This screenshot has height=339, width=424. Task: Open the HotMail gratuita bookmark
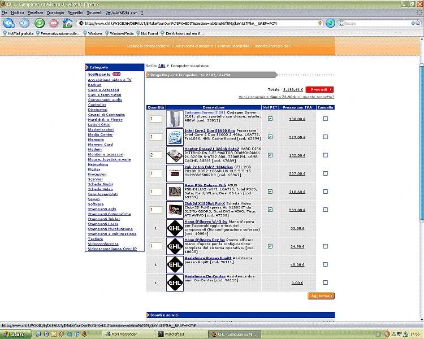18,33
